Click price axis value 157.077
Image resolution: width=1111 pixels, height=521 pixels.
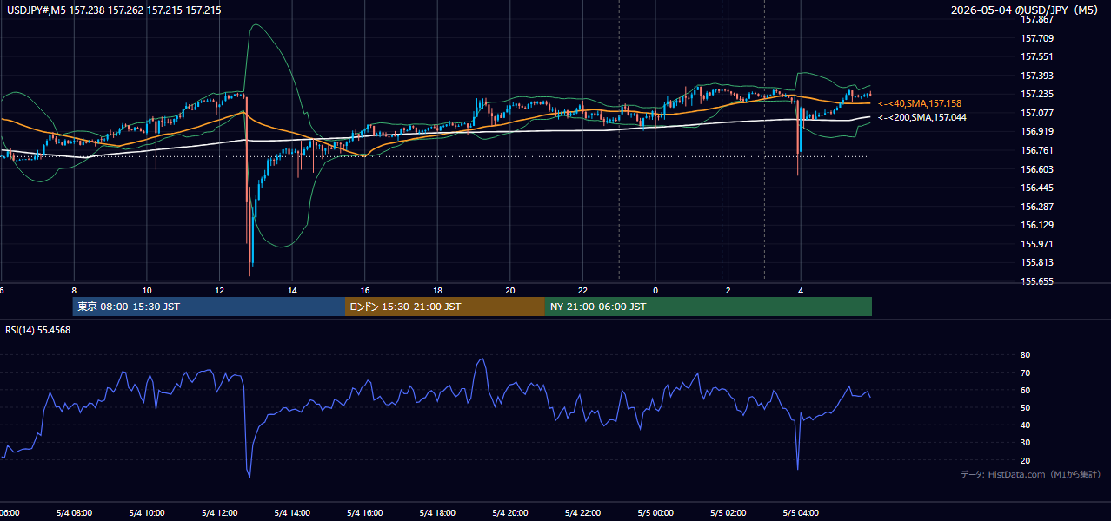(1038, 113)
